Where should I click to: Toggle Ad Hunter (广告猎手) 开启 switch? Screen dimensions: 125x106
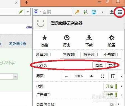(111, 95)
